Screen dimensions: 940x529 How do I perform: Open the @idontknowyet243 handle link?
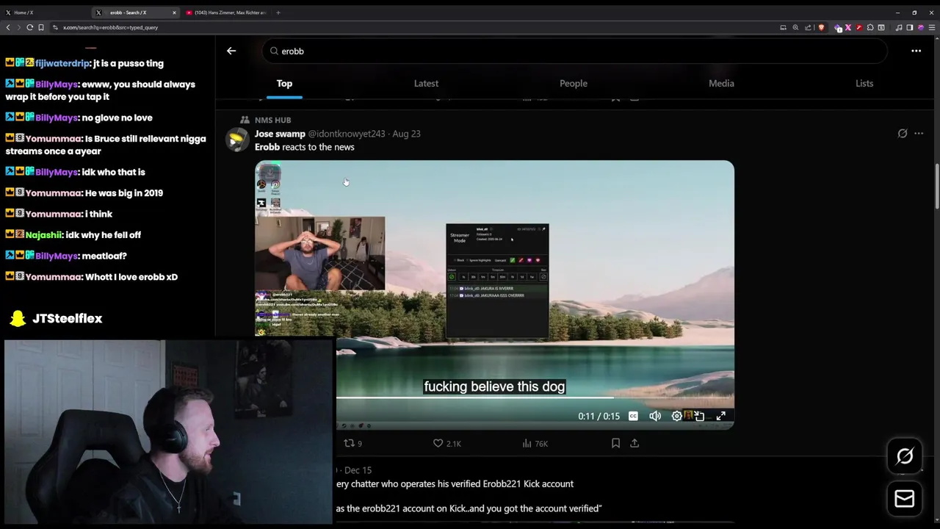[x=347, y=134]
